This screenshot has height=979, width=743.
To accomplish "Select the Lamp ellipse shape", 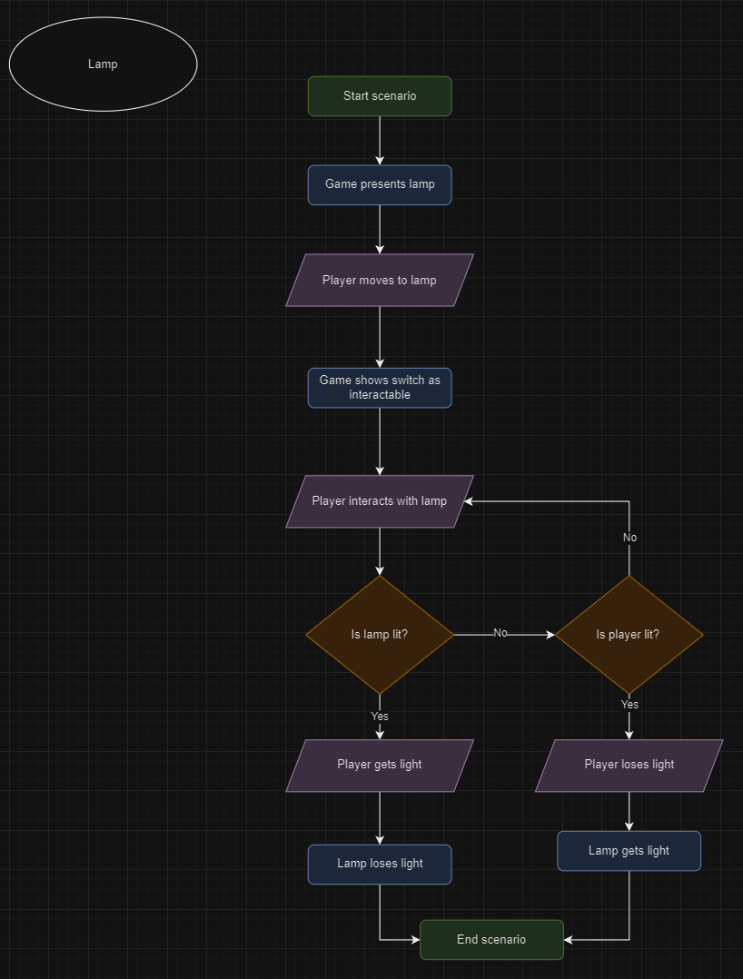I will pyautogui.click(x=103, y=64).
